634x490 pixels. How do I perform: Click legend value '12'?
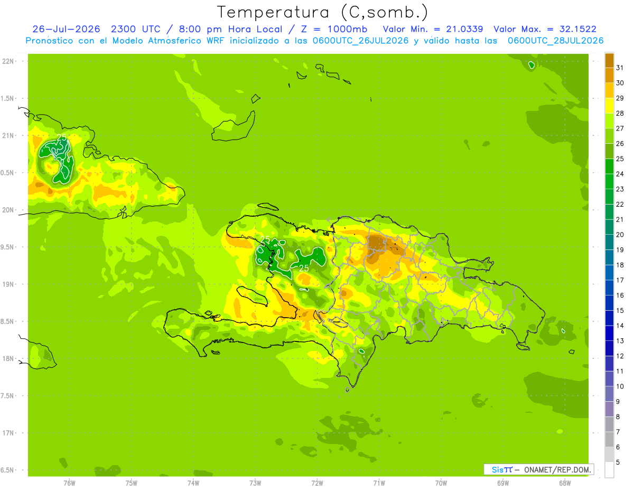point(620,356)
